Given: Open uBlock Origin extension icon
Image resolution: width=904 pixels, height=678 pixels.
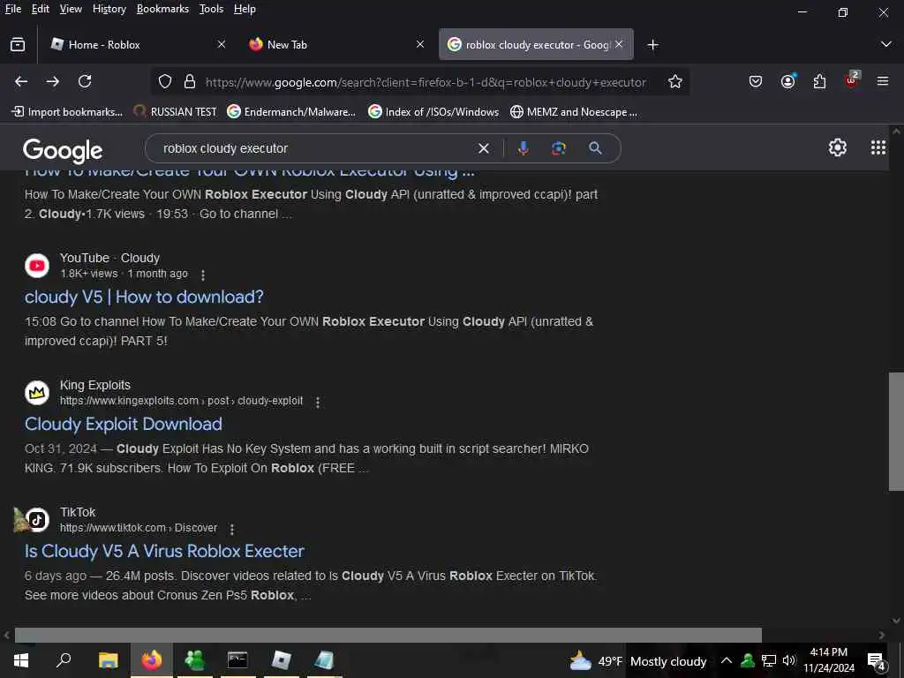Looking at the screenshot, I should point(852,80).
